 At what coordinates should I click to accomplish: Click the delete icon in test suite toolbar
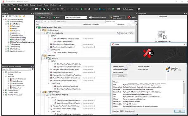tap(45, 21)
